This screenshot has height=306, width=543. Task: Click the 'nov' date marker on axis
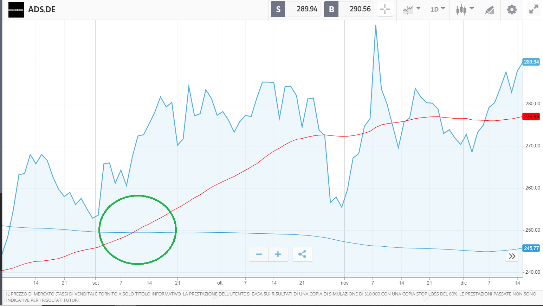[344, 283]
